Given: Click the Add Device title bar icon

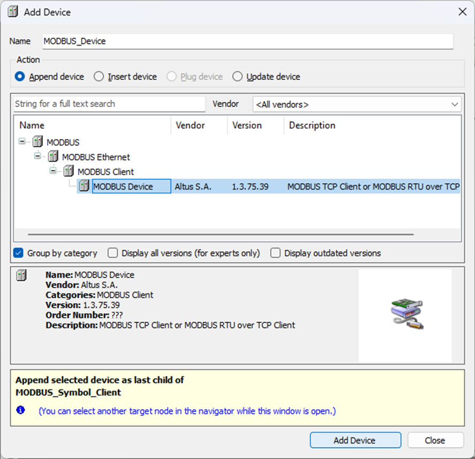Looking at the screenshot, I should point(13,12).
